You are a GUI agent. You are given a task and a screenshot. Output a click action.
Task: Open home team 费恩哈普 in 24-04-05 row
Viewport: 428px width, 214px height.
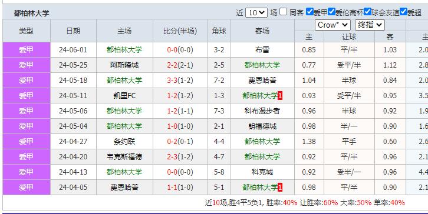coord(124,187)
